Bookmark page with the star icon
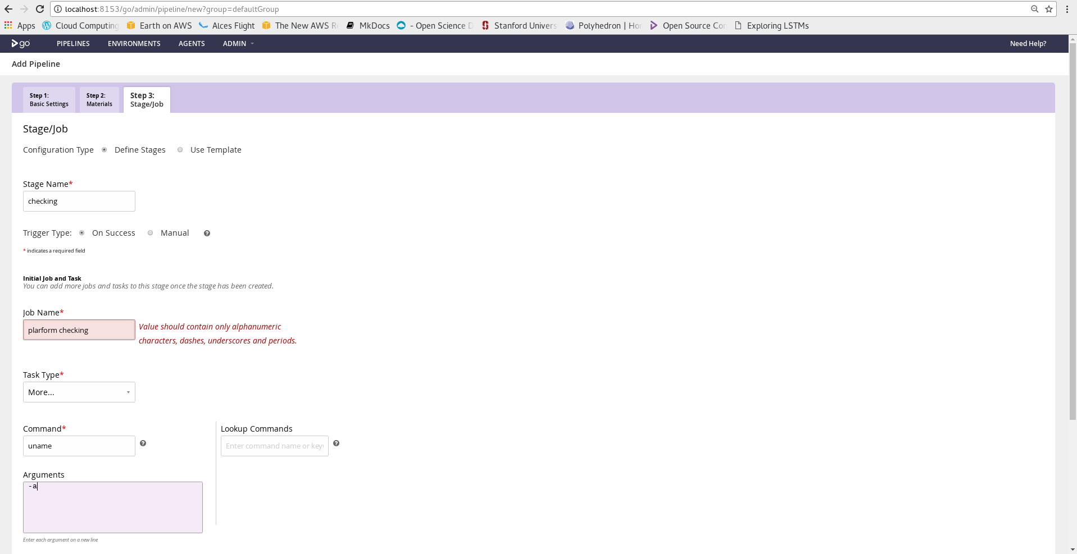1077x554 pixels. (1048, 9)
